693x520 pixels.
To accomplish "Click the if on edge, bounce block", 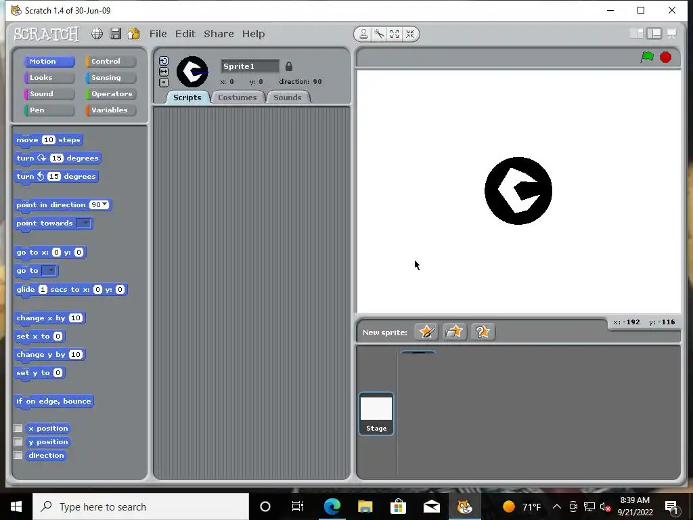I will (x=53, y=402).
